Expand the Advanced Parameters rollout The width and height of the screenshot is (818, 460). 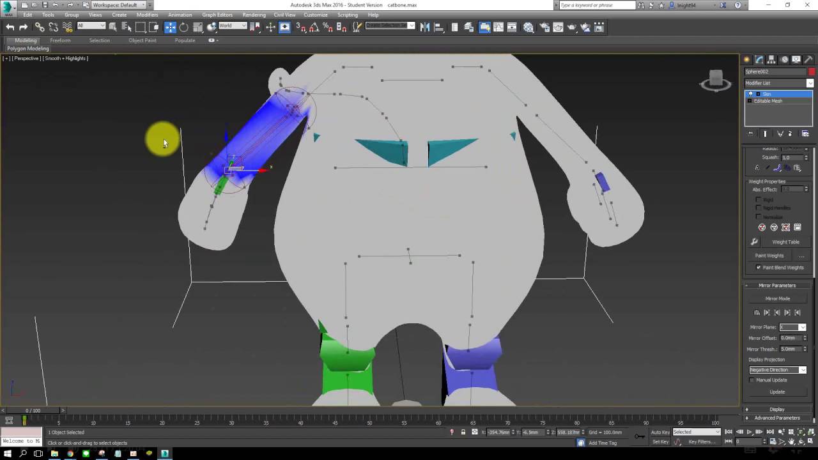coord(777,418)
